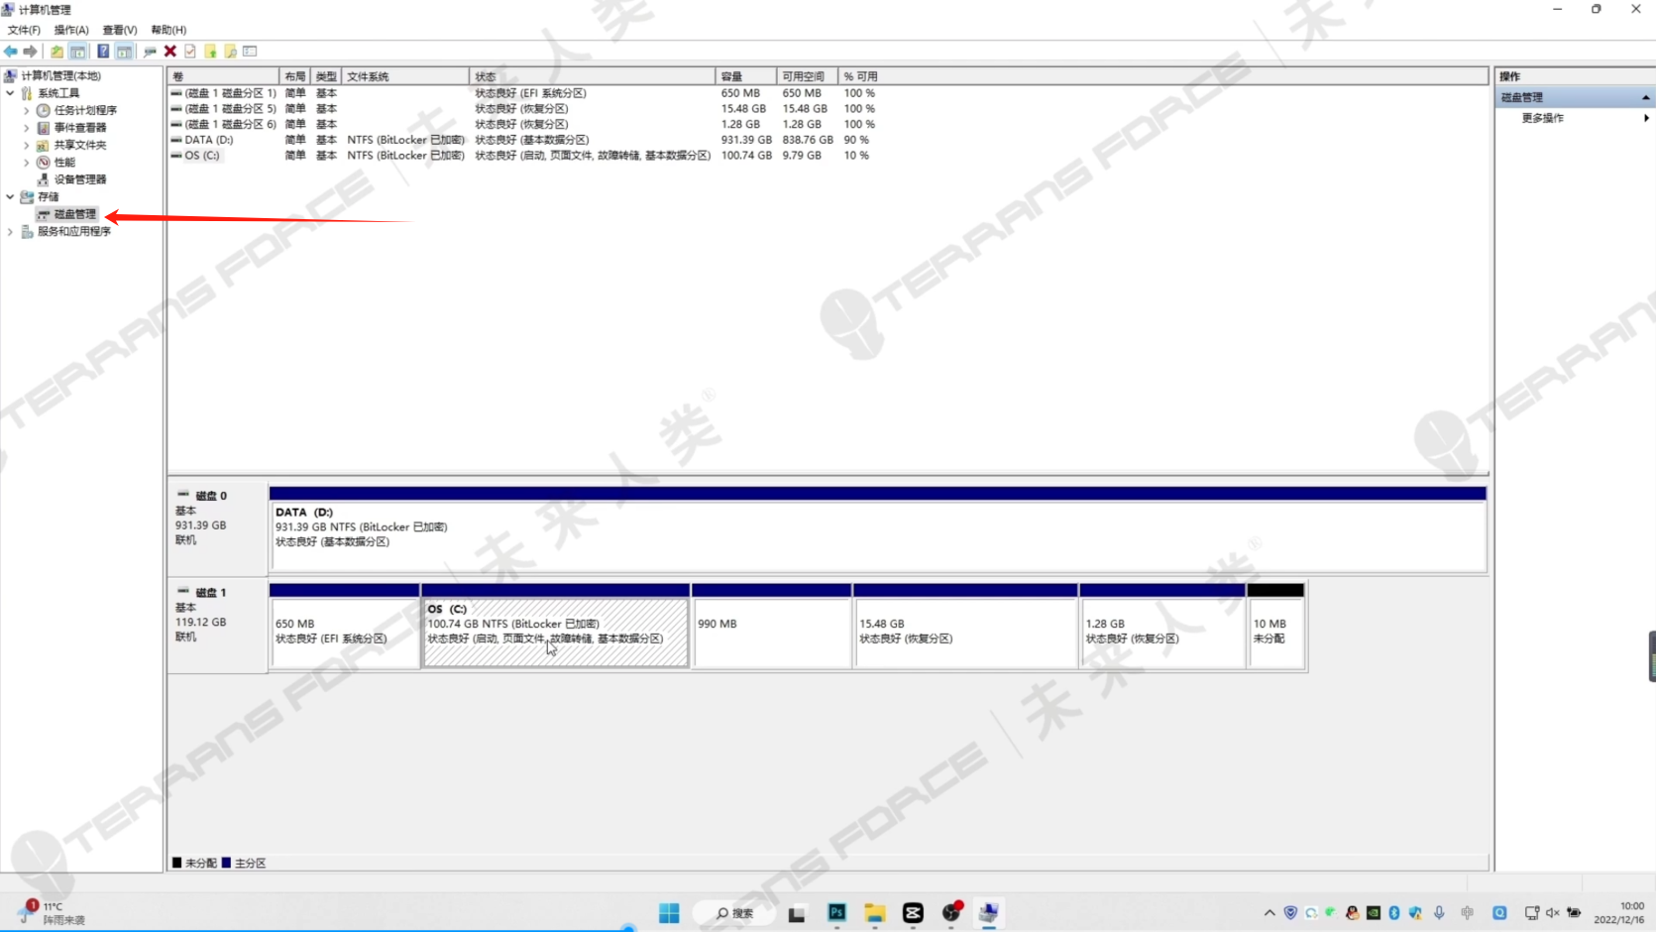Click the Up one level folder icon
1656x932 pixels.
click(56, 52)
